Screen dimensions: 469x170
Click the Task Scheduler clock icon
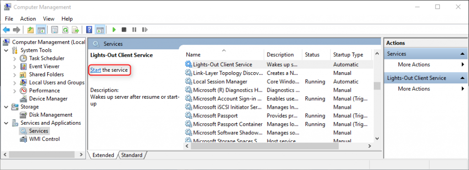(x=24, y=58)
